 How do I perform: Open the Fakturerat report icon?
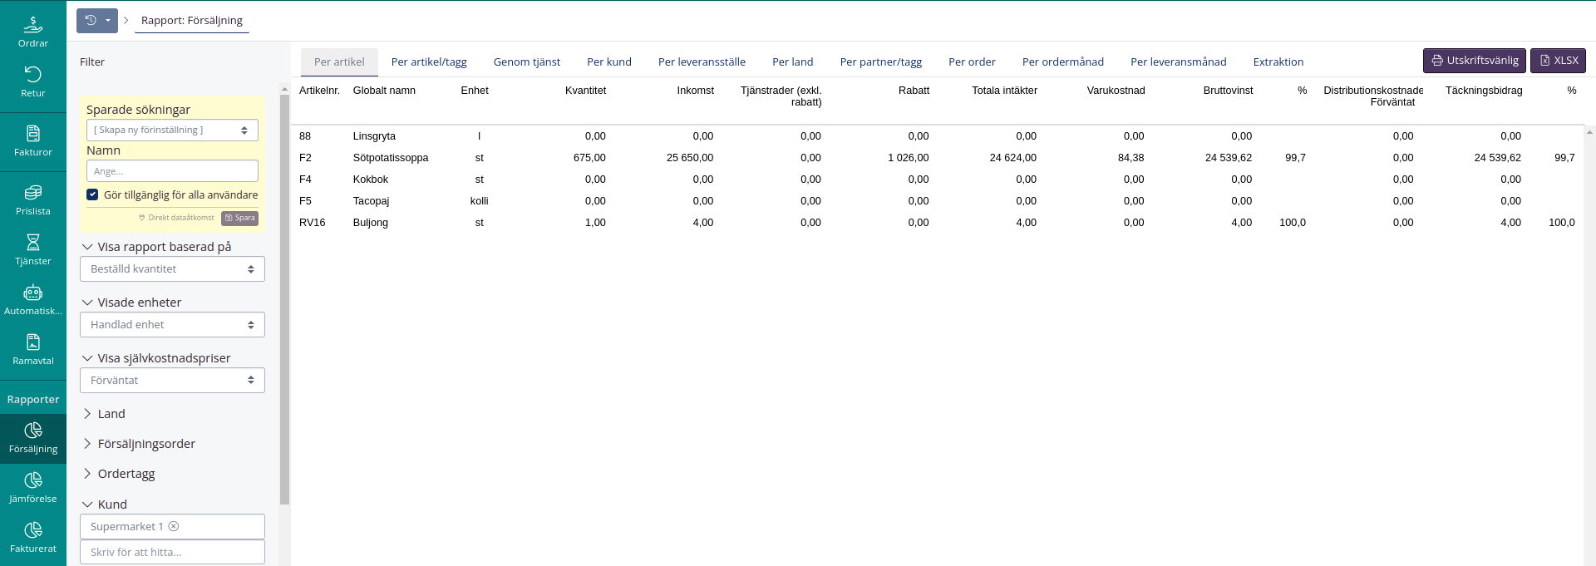(32, 537)
